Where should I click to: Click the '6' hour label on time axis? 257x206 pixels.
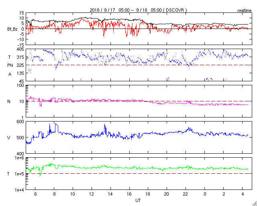click(x=35, y=194)
